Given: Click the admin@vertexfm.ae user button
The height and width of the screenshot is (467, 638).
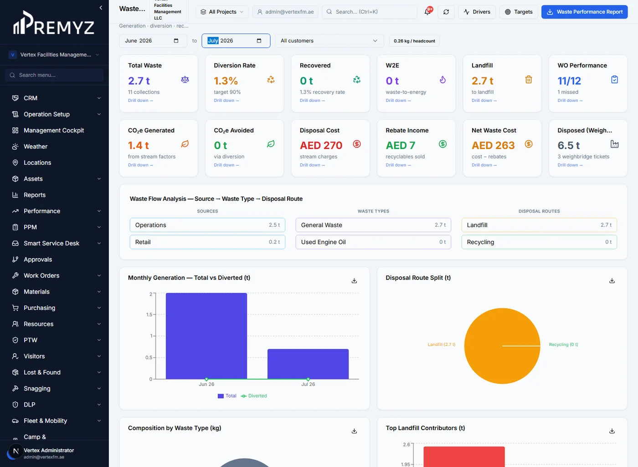Looking at the screenshot, I should [285, 12].
